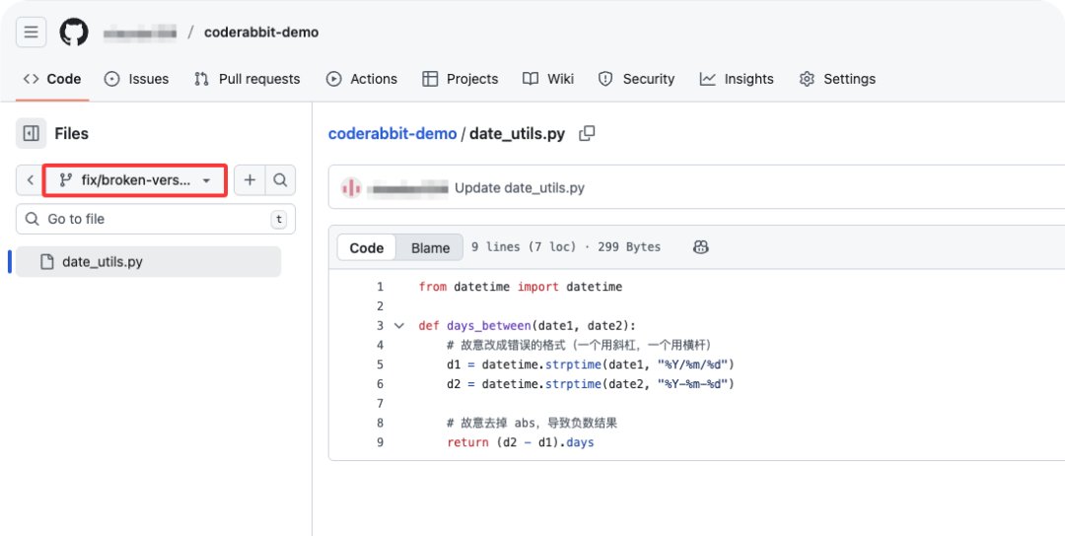Image resolution: width=1065 pixels, height=536 pixels.
Task: Click the search magnifier button in Files
Action: (280, 179)
